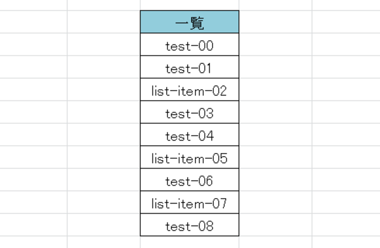The width and height of the screenshot is (380, 248).
Task: Select the 一覧 header cell
Action: pos(189,23)
